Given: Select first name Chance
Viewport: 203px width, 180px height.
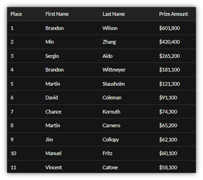Looking at the screenshot, I should point(53,112).
